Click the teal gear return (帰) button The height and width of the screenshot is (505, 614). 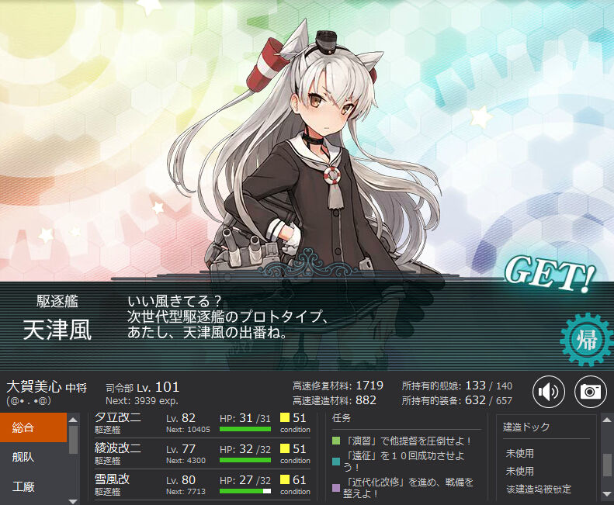point(586,340)
